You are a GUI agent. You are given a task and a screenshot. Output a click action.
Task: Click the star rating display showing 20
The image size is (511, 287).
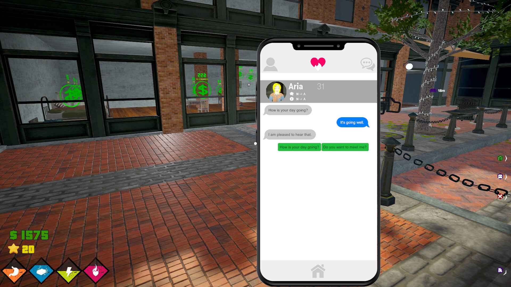[x=19, y=249]
